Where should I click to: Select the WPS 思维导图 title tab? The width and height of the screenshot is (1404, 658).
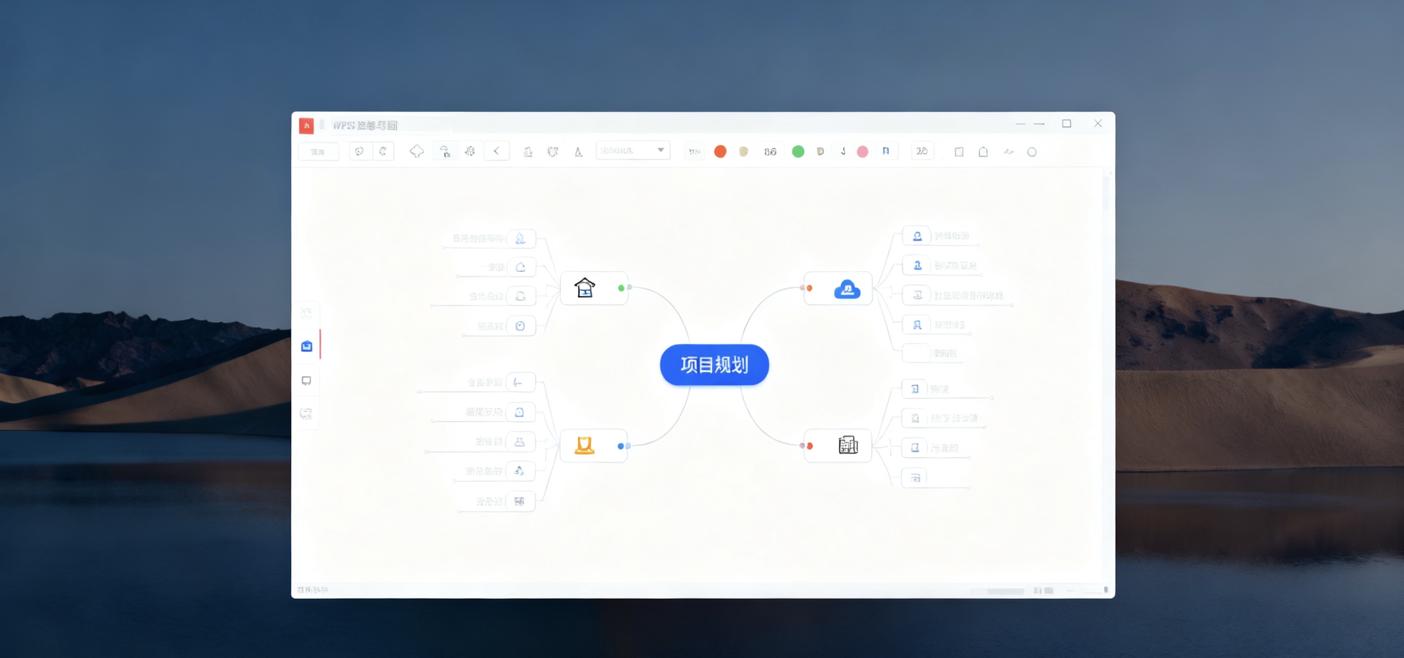(365, 126)
